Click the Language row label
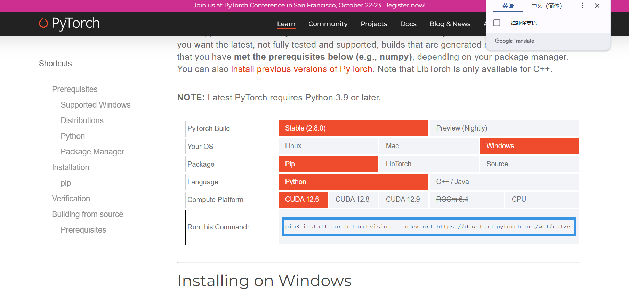629x293 pixels. coord(203,182)
